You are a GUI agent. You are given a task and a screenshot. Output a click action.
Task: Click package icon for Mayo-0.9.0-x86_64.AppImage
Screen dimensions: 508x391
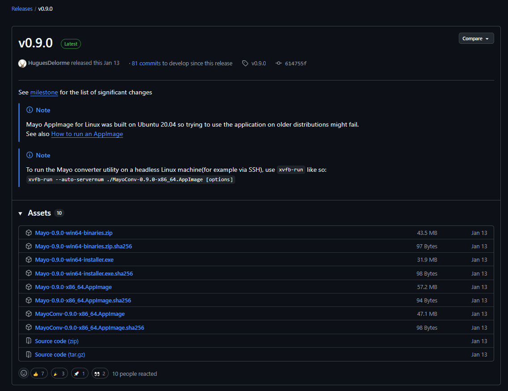(x=29, y=287)
